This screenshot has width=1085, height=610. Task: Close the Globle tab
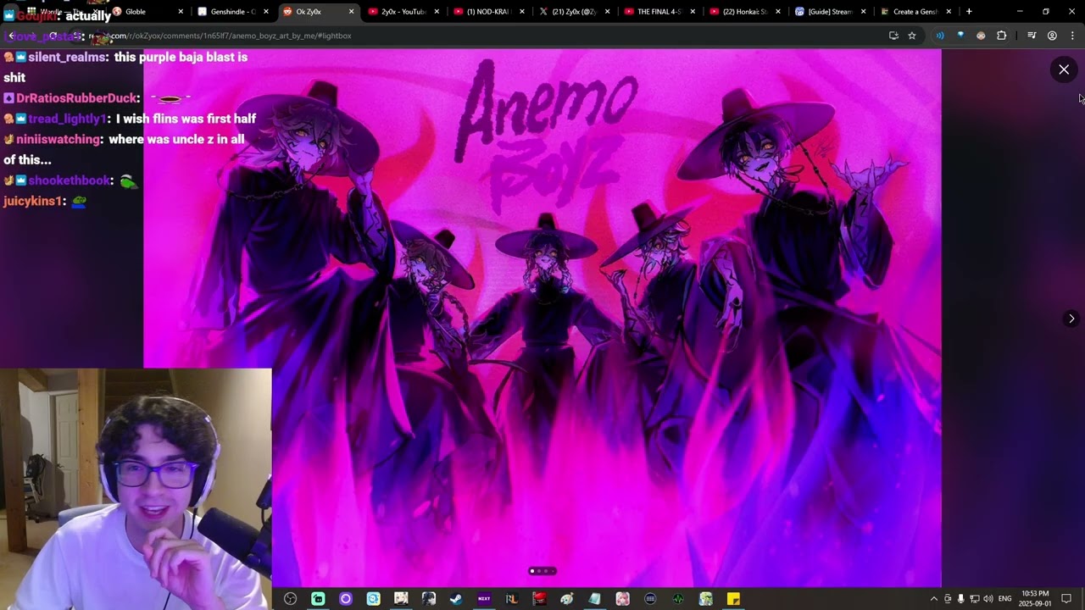coord(181,12)
